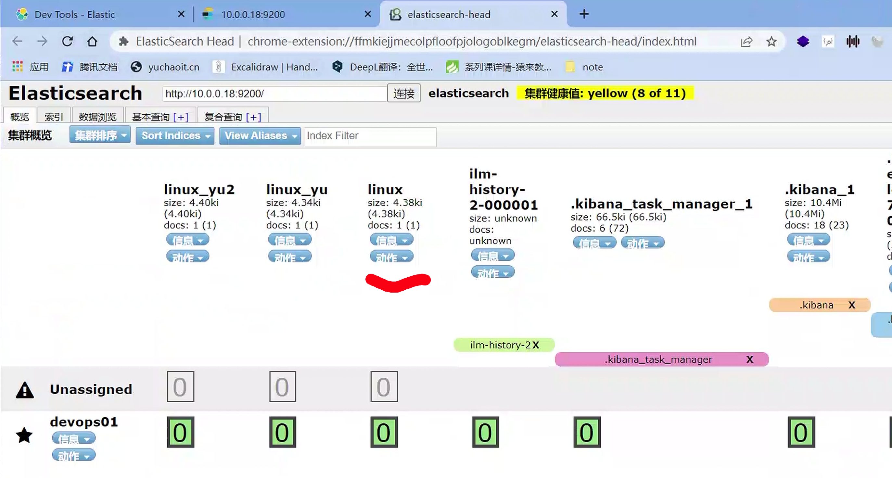This screenshot has height=478, width=892.
Task: Expand the 集群排序 dropdown
Action: pyautogui.click(x=100, y=135)
